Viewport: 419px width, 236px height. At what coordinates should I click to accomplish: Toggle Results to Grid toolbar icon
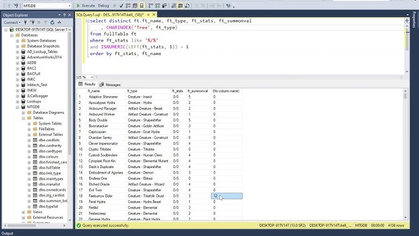(x=180, y=6)
